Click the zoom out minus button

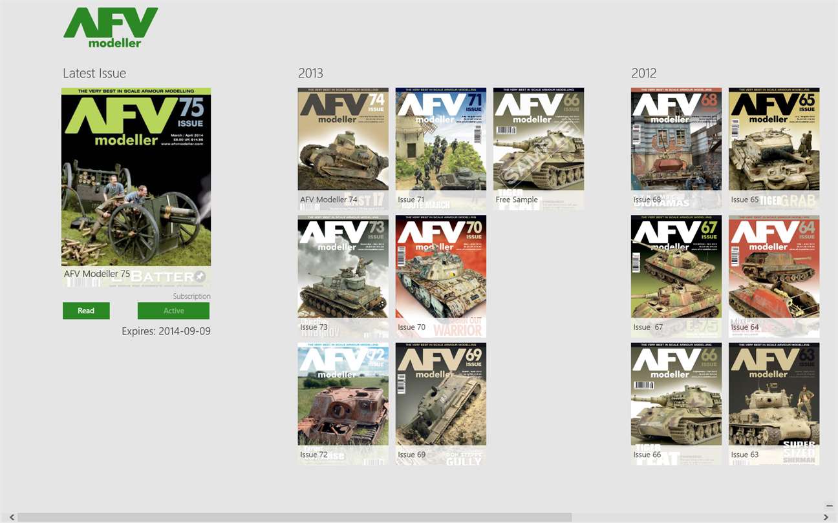pos(830,506)
